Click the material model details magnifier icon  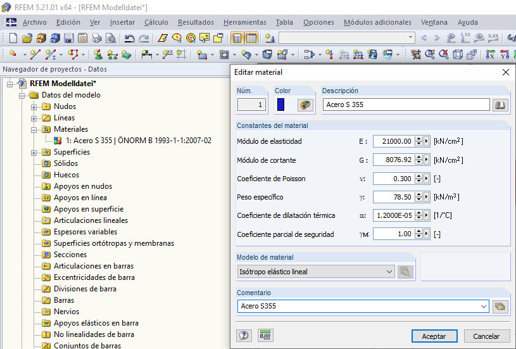coord(405,272)
